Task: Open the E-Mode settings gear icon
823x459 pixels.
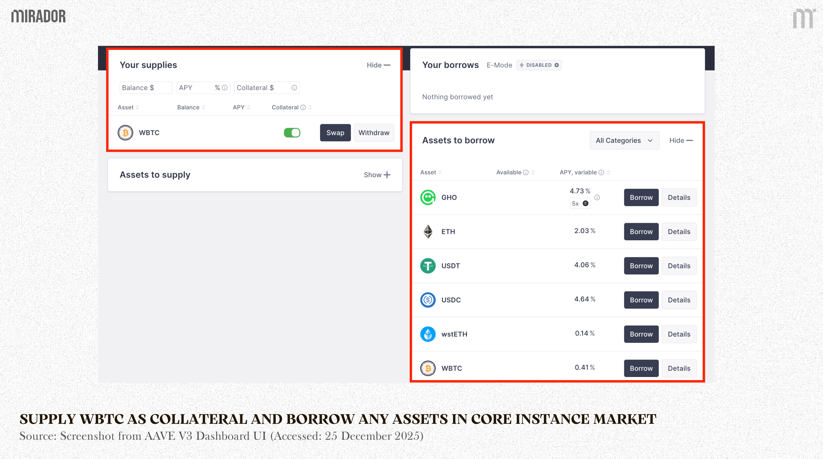Action: [x=557, y=65]
